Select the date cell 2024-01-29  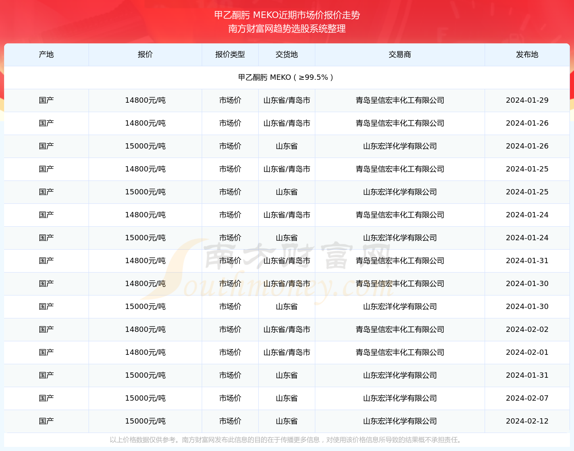point(527,100)
